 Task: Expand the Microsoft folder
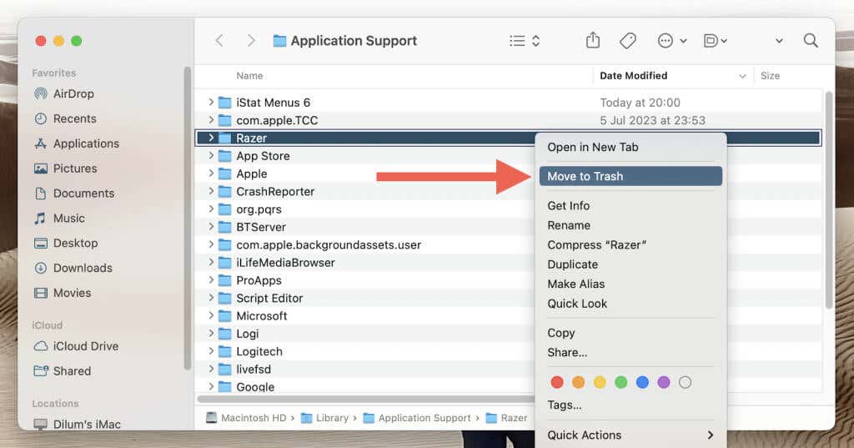(211, 315)
